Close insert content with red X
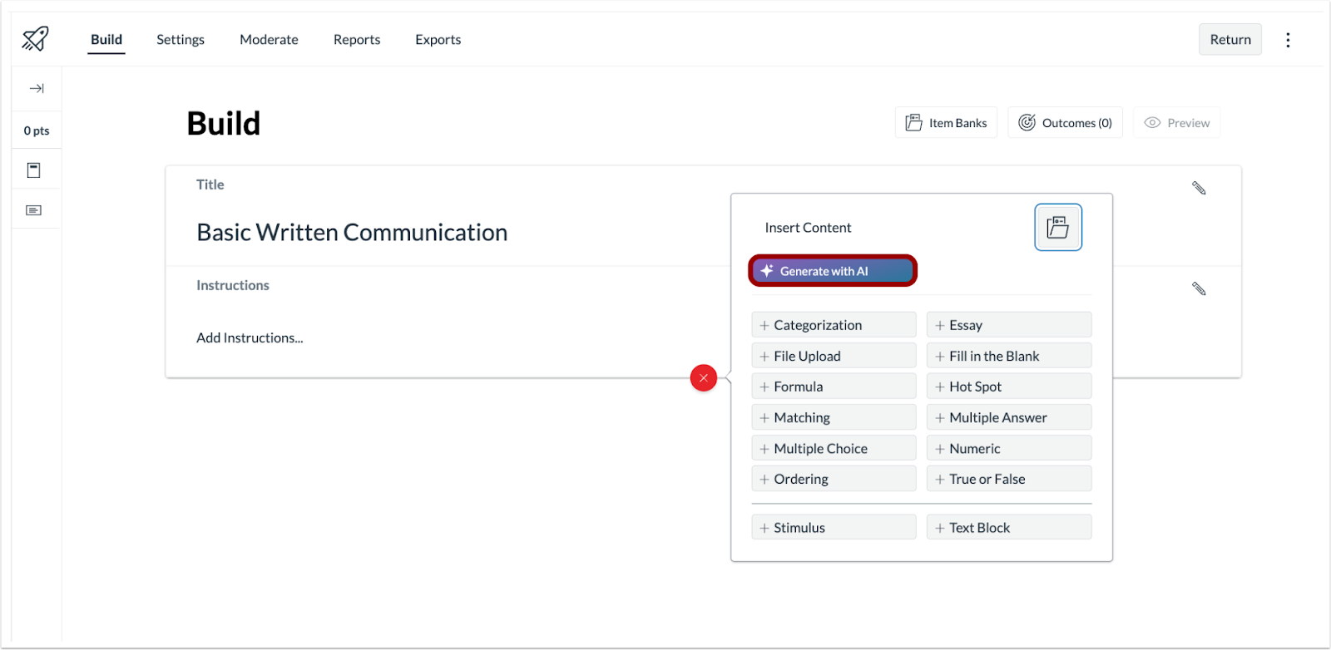1331x650 pixels. pyautogui.click(x=704, y=378)
